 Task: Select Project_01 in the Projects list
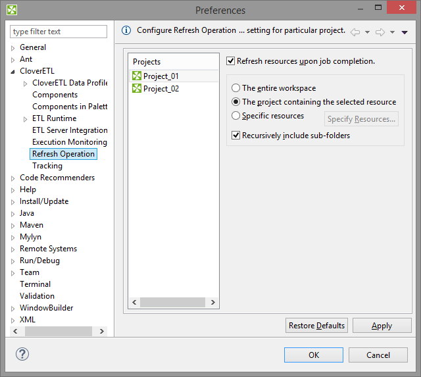pos(174,76)
